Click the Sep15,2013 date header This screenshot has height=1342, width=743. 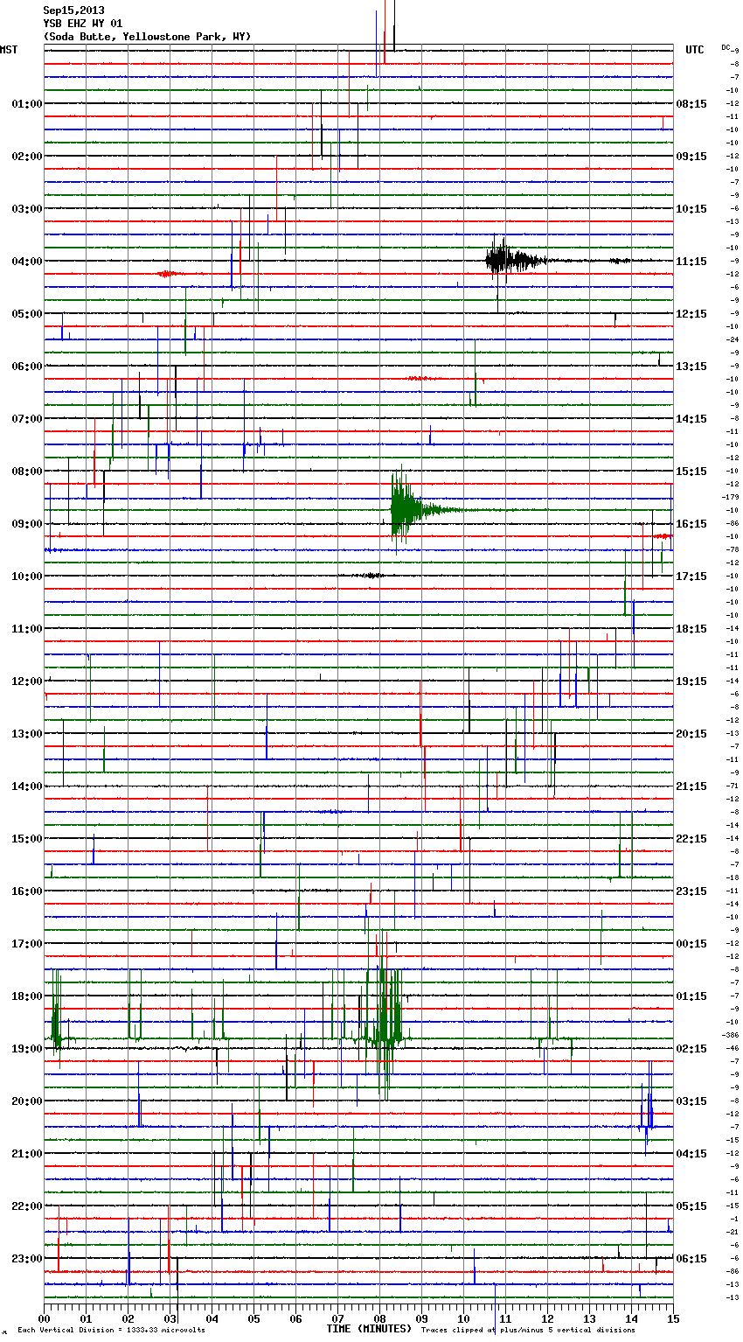tap(73, 10)
